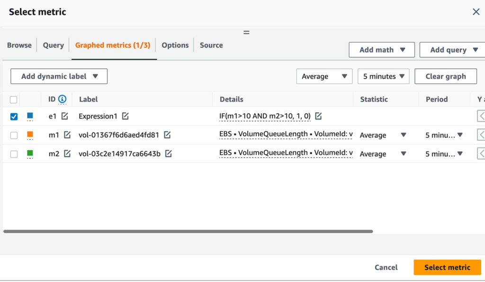Enable the checkbox for metric m1
This screenshot has height=282, width=485.
(13, 135)
